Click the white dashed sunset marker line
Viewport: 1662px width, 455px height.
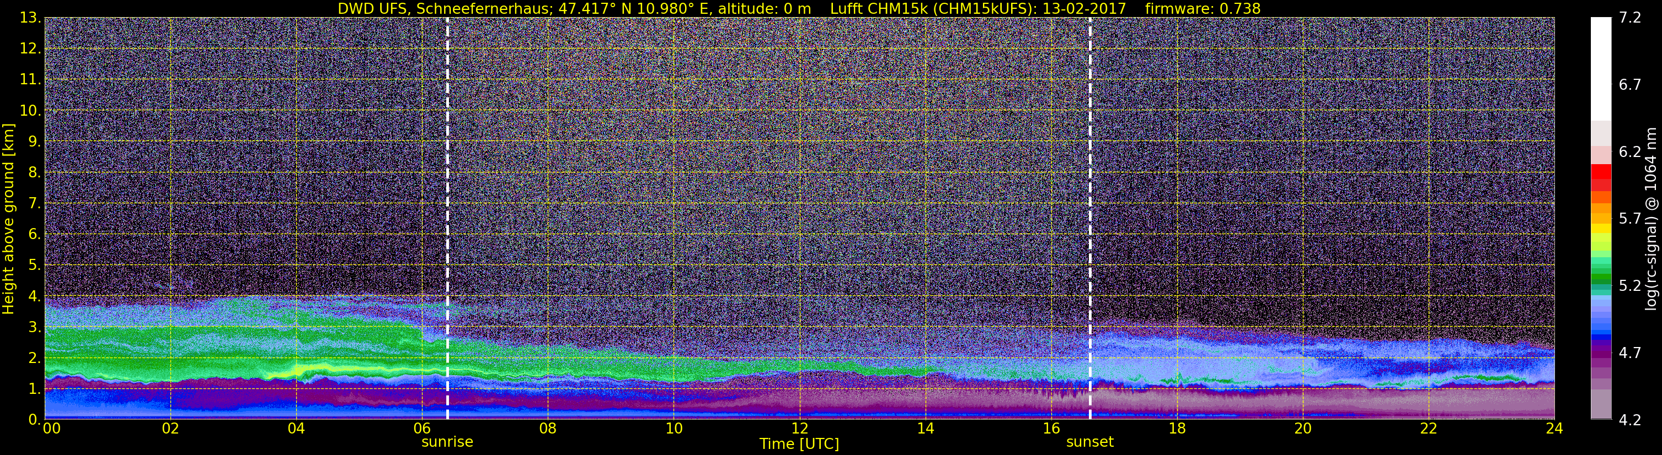click(x=1090, y=219)
